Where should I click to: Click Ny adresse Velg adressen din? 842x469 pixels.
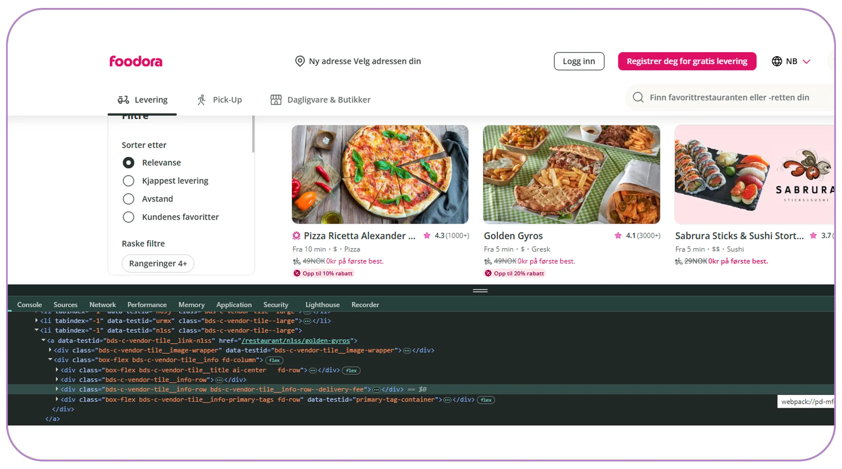click(x=365, y=61)
